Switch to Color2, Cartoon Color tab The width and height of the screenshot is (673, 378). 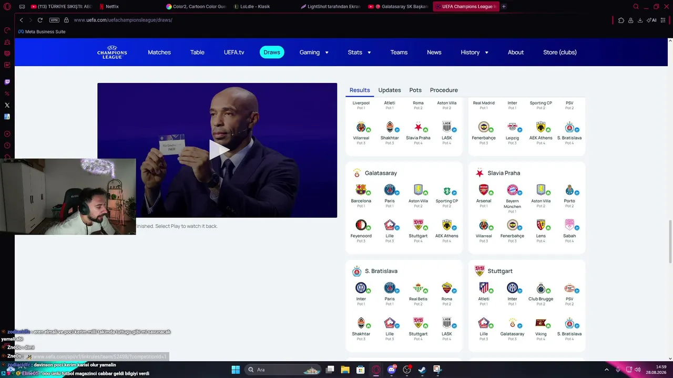pyautogui.click(x=196, y=6)
